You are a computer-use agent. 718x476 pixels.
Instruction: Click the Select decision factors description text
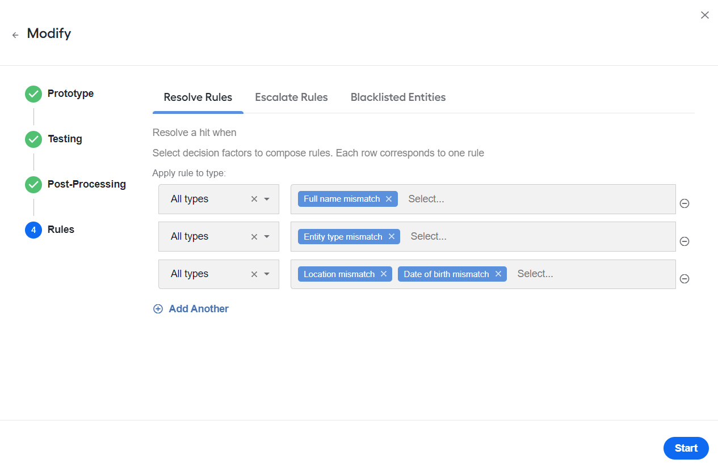(x=318, y=153)
